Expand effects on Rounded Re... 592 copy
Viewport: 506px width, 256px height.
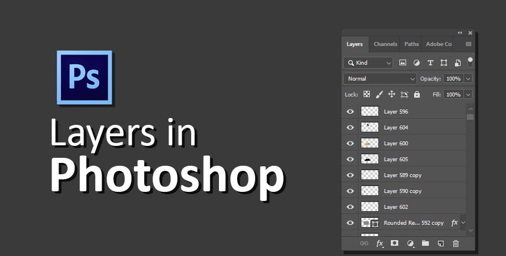click(x=463, y=223)
